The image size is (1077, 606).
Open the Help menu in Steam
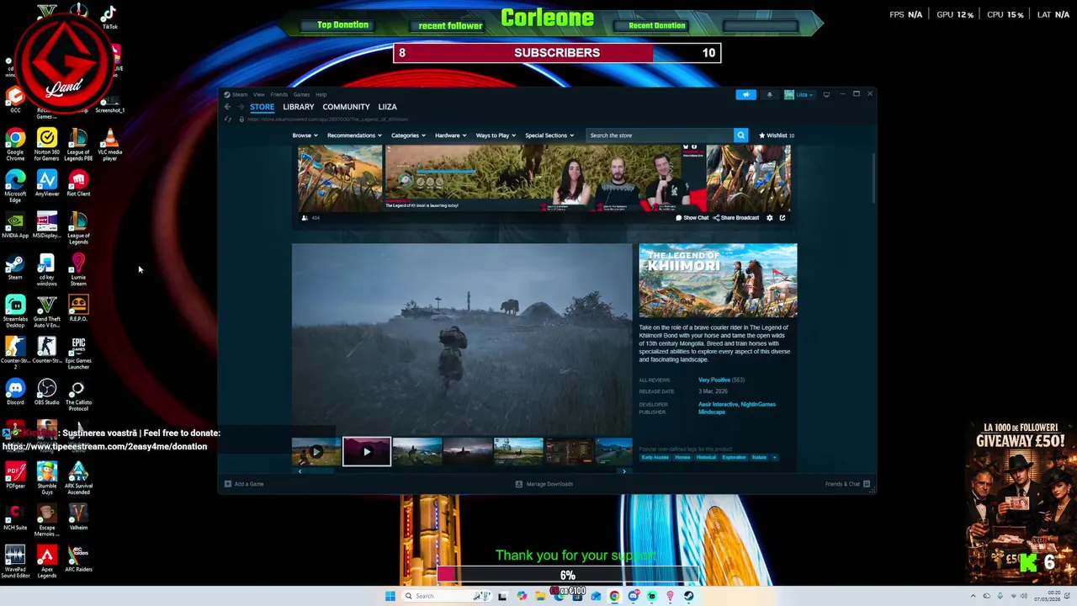[321, 94]
